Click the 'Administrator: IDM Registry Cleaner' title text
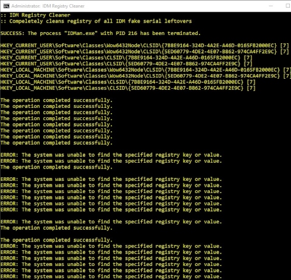This screenshot has height=280, width=291. coord(48,6)
